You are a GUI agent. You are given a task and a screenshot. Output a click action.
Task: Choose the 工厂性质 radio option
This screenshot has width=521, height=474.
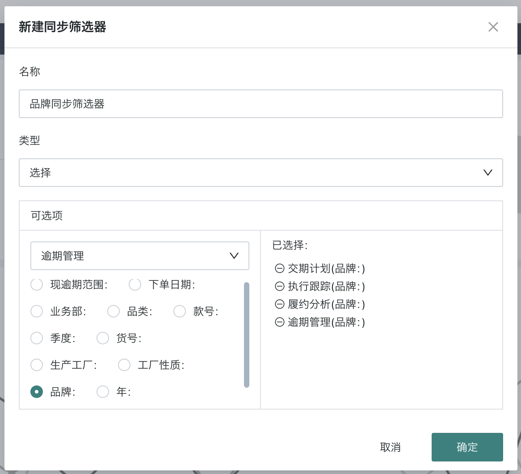click(124, 365)
